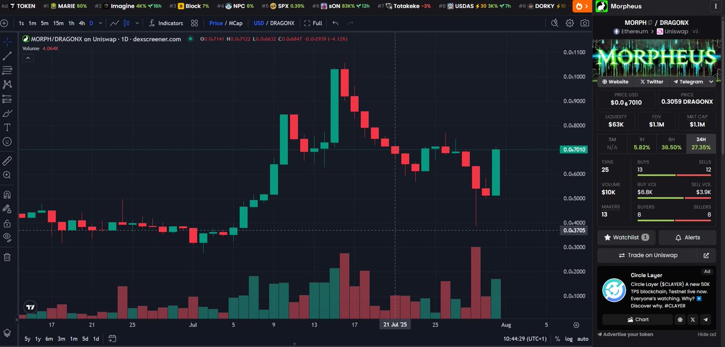This screenshot has height=347, width=725.
Task: Add the pair to Watchlist
Action: [x=626, y=237]
